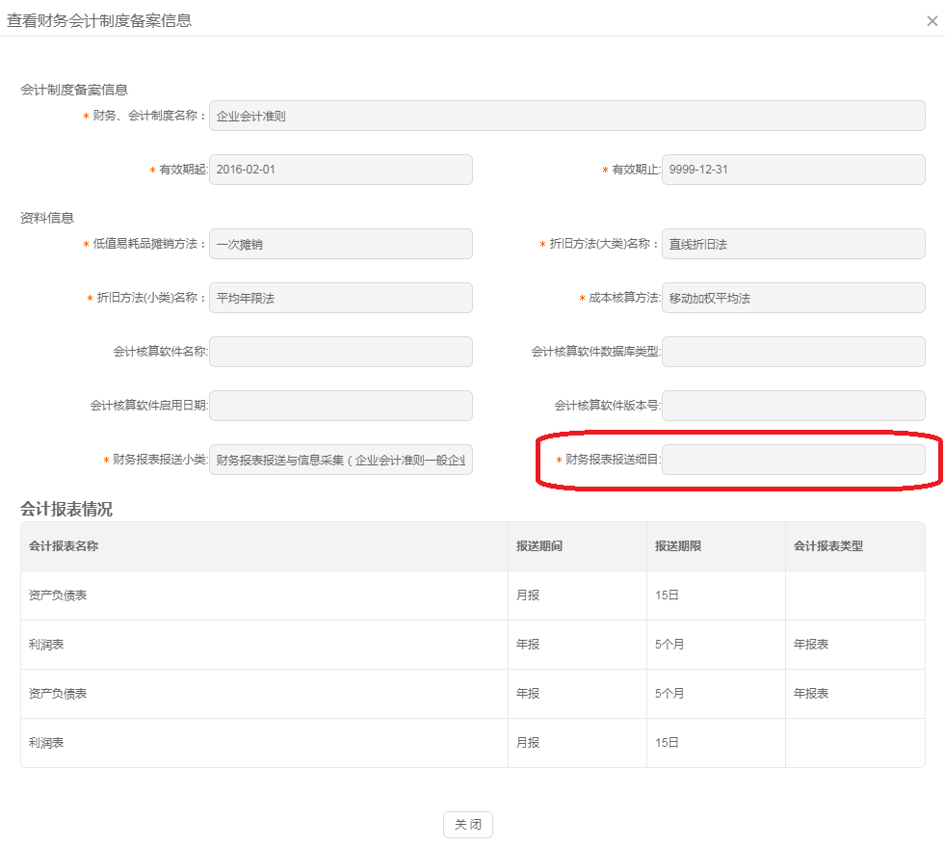Select the 资产负债表 row with 年报

(x=472, y=694)
